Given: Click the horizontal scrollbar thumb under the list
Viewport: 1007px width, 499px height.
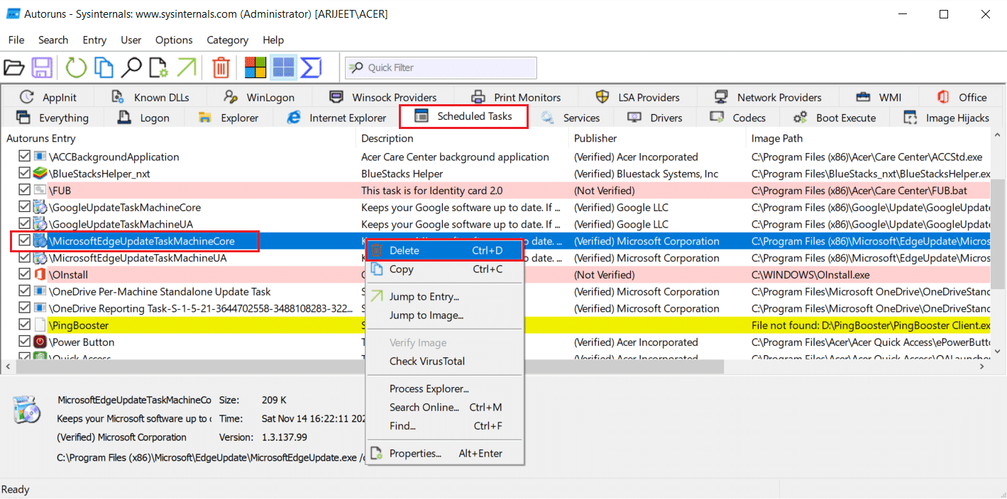Looking at the screenshot, I should [369, 366].
